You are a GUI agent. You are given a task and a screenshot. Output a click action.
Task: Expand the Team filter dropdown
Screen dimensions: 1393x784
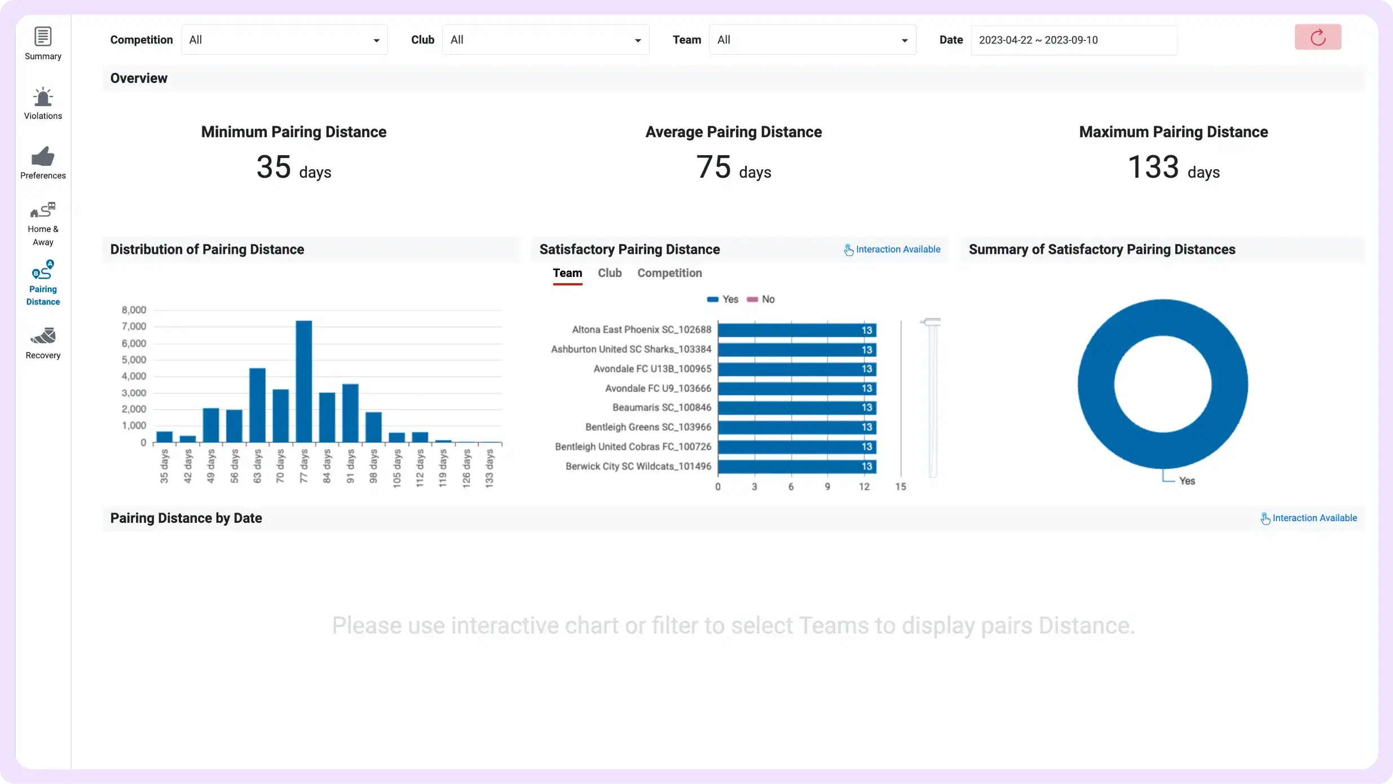[812, 40]
